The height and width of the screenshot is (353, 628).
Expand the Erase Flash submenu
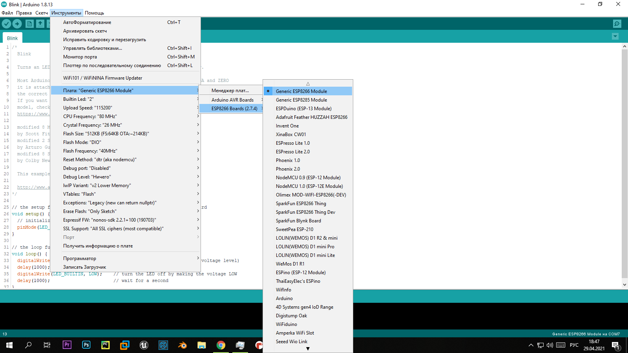126,211
